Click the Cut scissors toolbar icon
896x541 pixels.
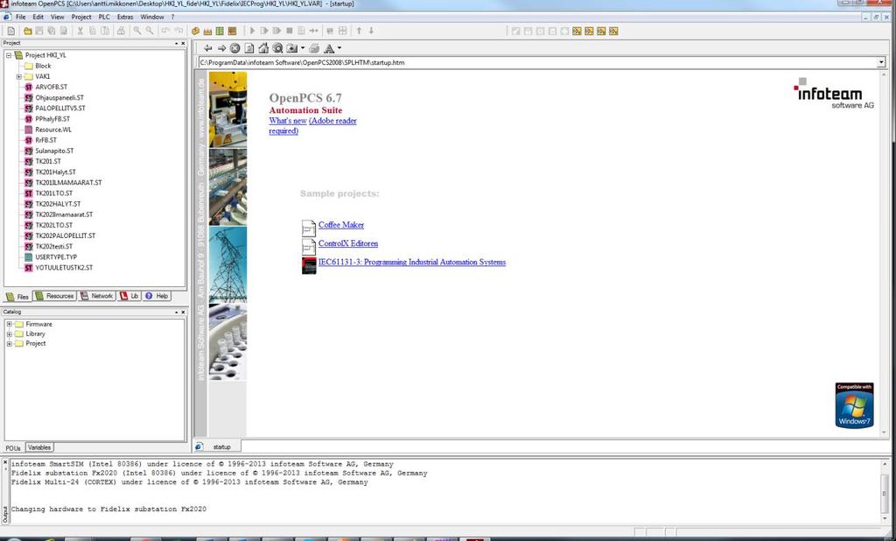click(80, 31)
